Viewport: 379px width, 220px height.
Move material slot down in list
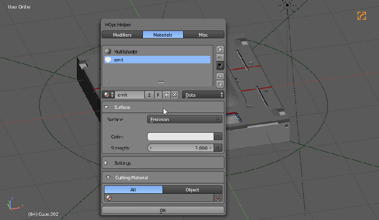220,84
